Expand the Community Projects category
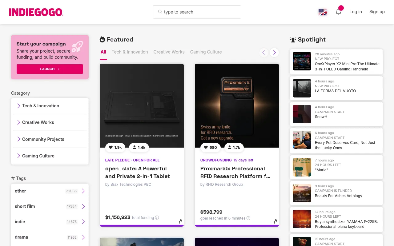This screenshot has height=246, width=394. [50, 139]
